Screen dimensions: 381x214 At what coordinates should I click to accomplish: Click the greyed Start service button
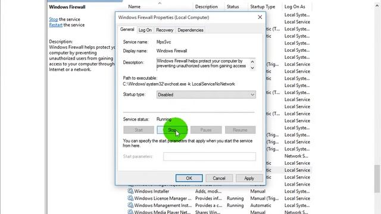(139, 130)
